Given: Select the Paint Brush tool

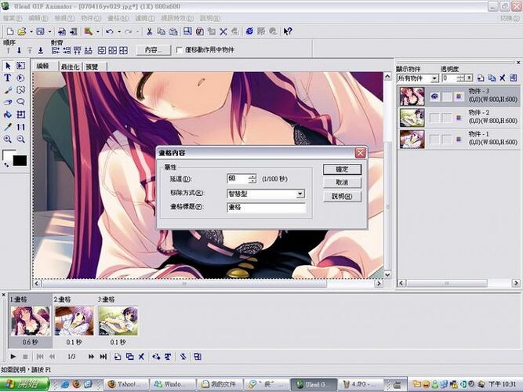Looking at the screenshot, I should [x=8, y=90].
